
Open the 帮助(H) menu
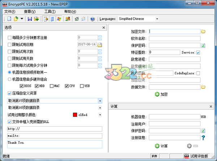pyautogui.click(x=70, y=12)
